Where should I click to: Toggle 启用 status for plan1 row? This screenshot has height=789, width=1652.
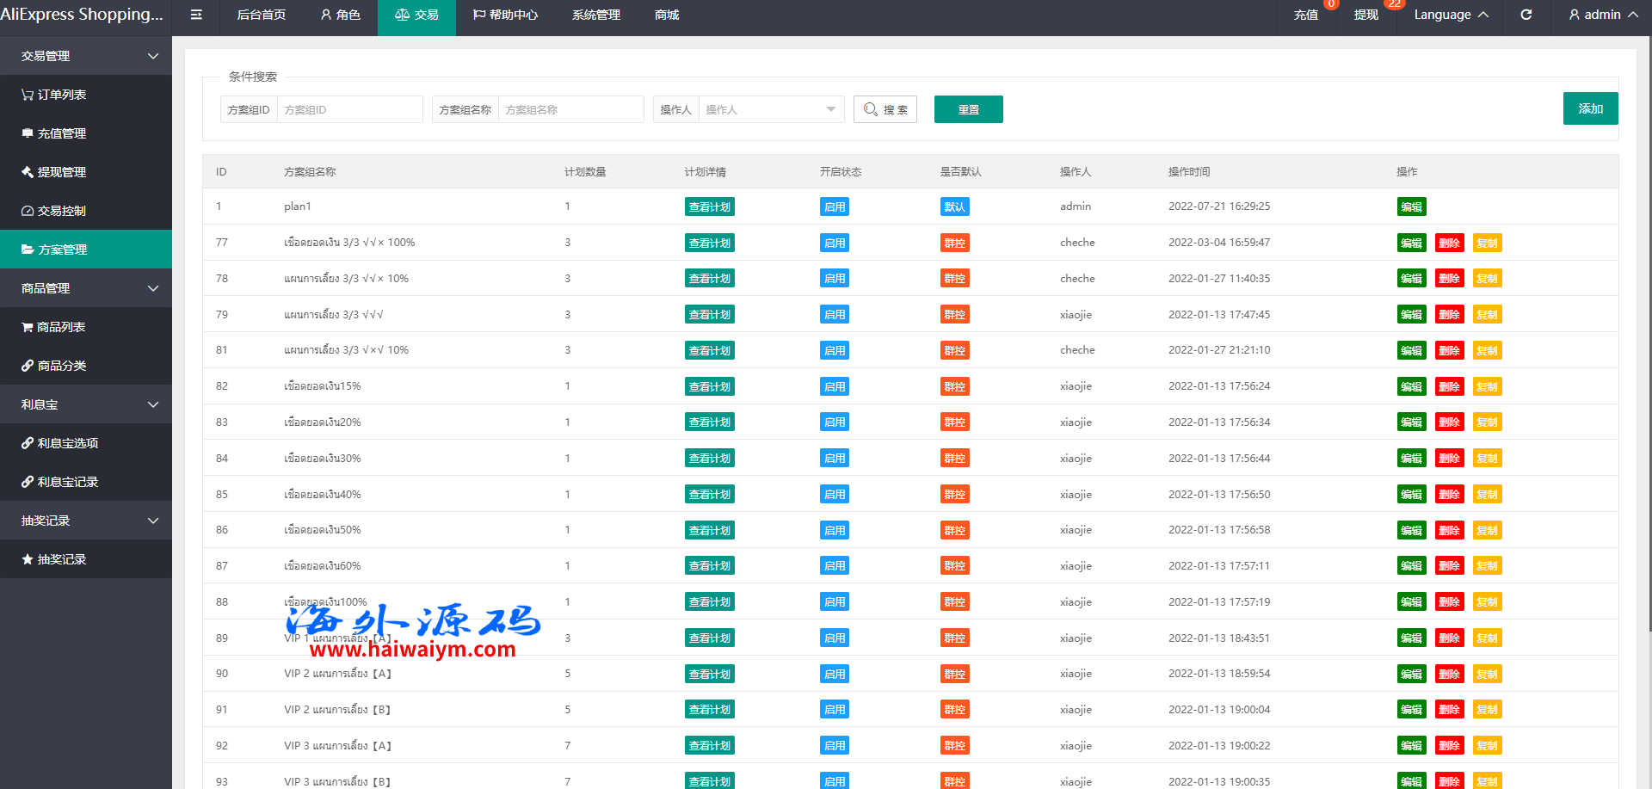tap(834, 206)
